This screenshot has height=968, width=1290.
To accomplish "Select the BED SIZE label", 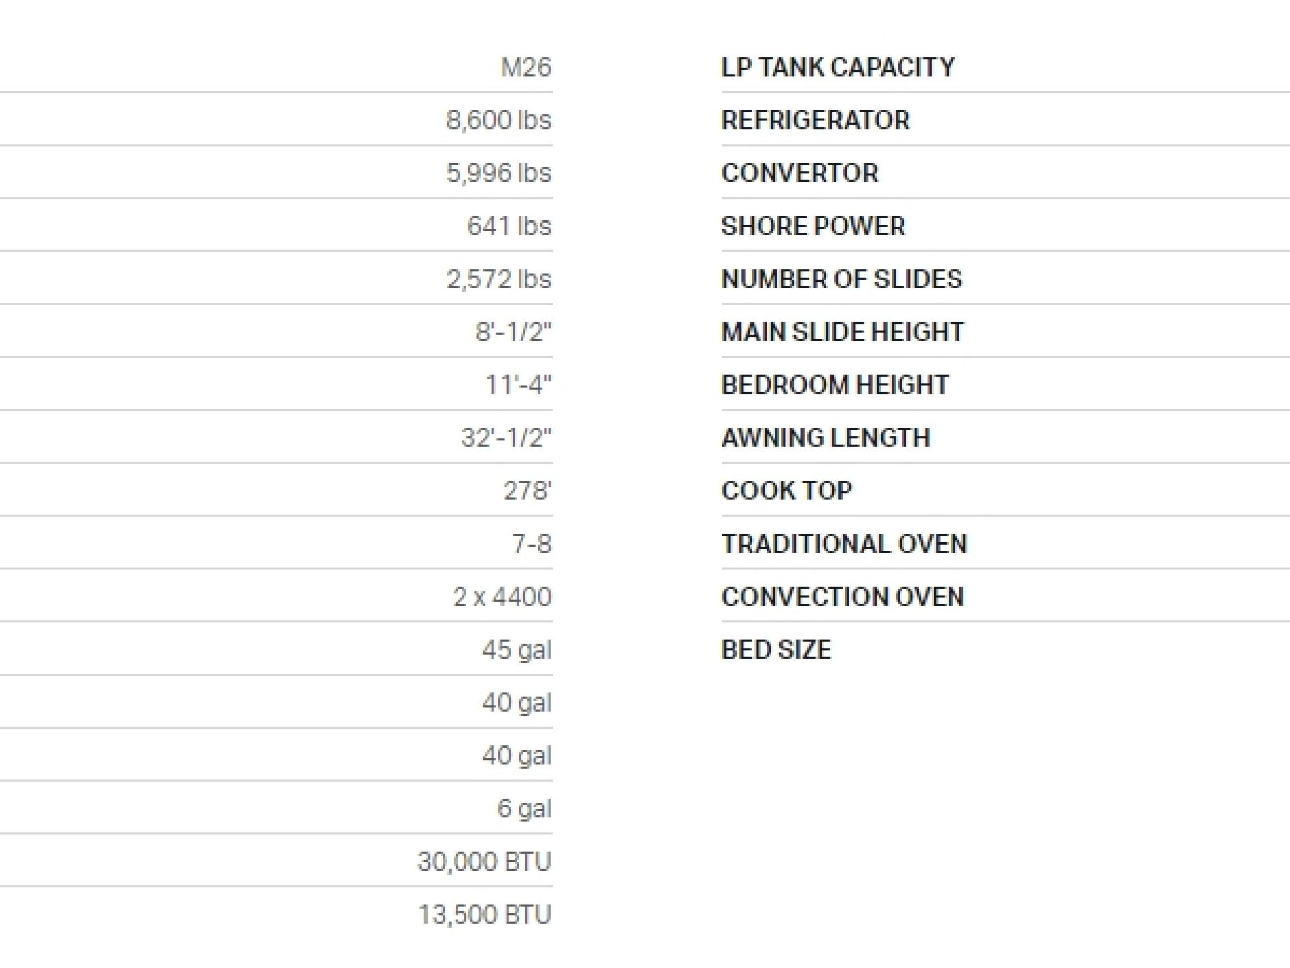I will click(776, 650).
